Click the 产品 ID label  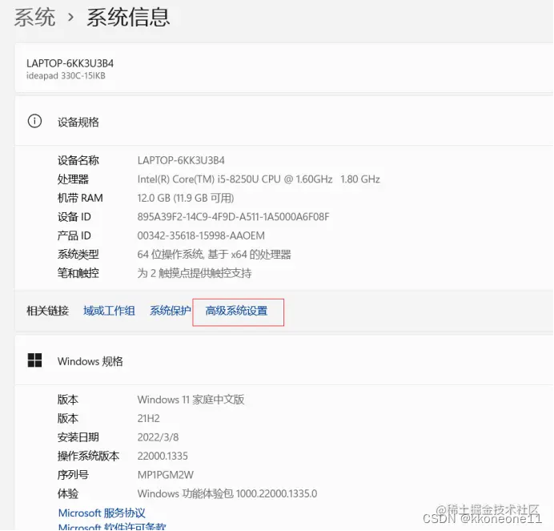[x=74, y=235]
